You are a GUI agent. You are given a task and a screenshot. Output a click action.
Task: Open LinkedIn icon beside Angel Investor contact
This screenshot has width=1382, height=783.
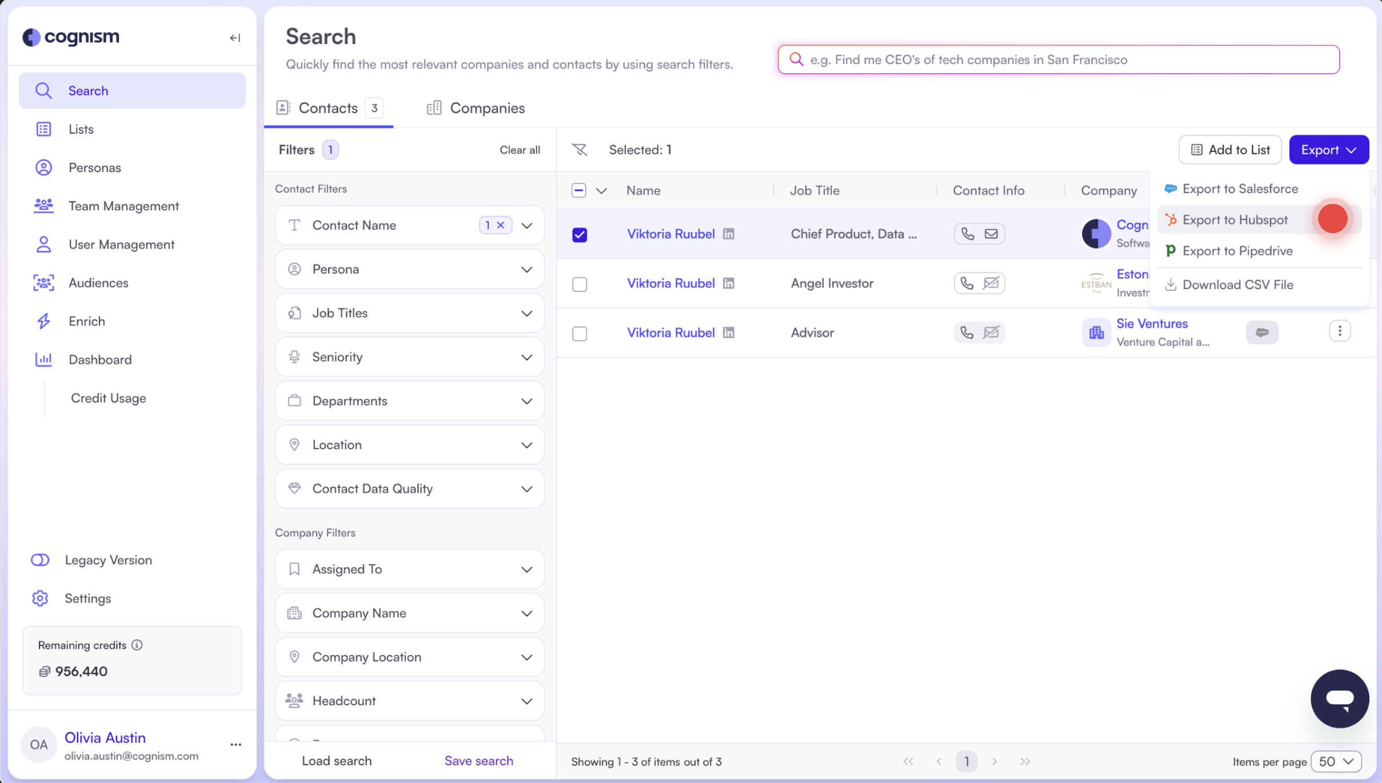pyautogui.click(x=729, y=283)
